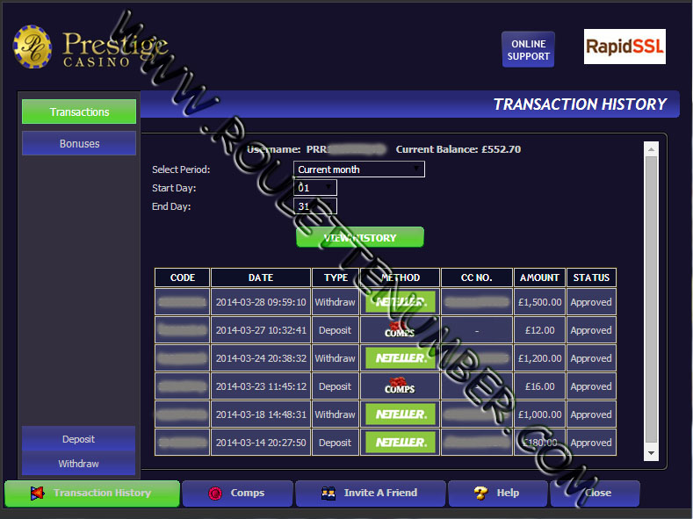Click the date 2014-03-23 11:45:12
693x519 pixels.
[261, 386]
